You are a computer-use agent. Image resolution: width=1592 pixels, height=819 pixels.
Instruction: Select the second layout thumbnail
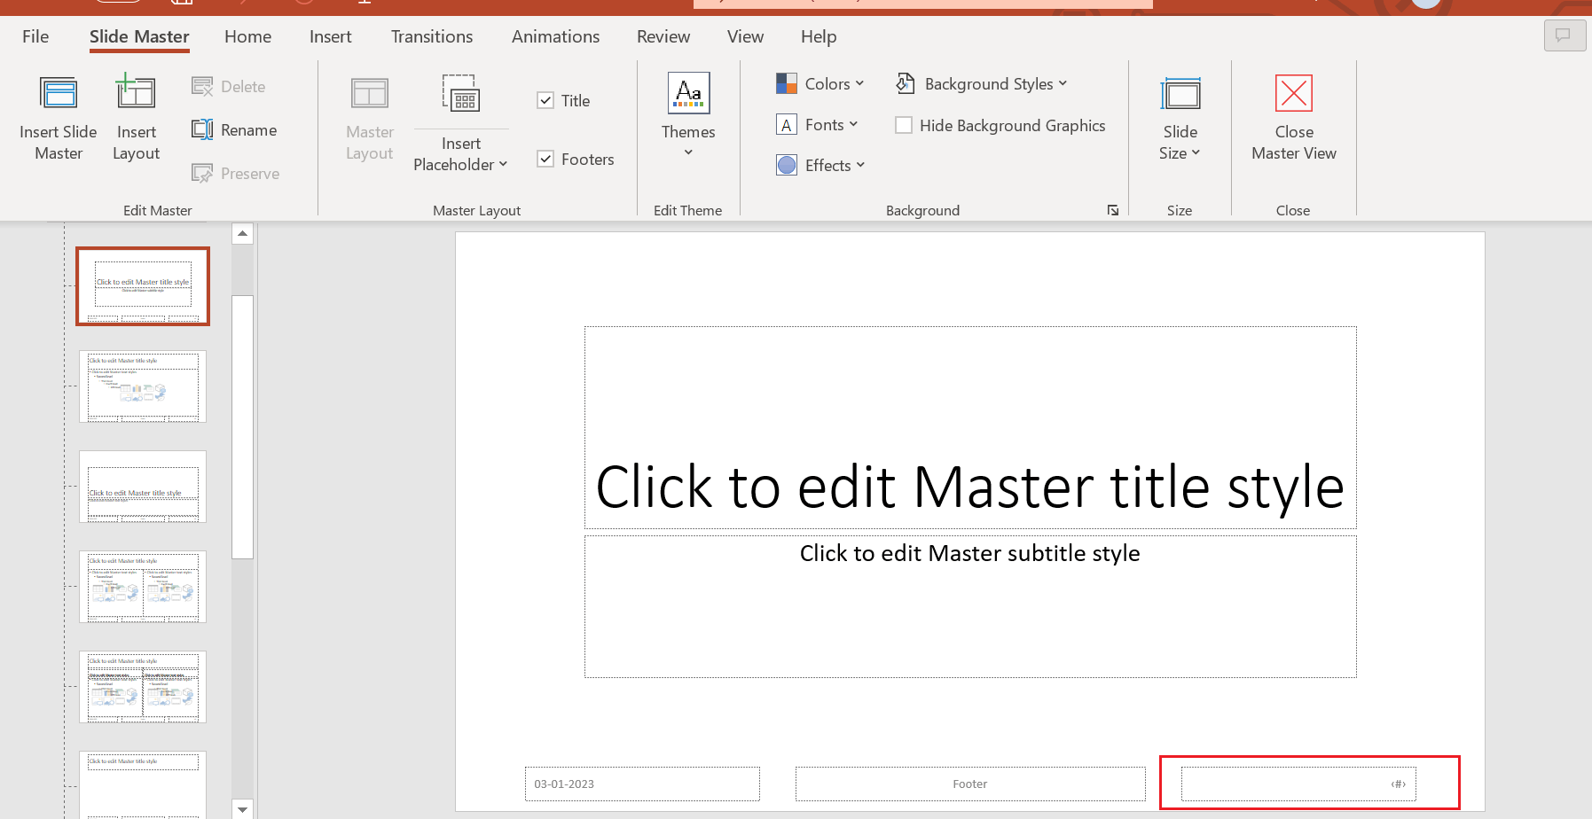tap(143, 386)
